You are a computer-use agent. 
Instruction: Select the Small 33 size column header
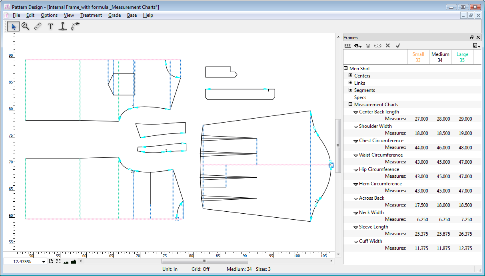[x=418, y=57]
